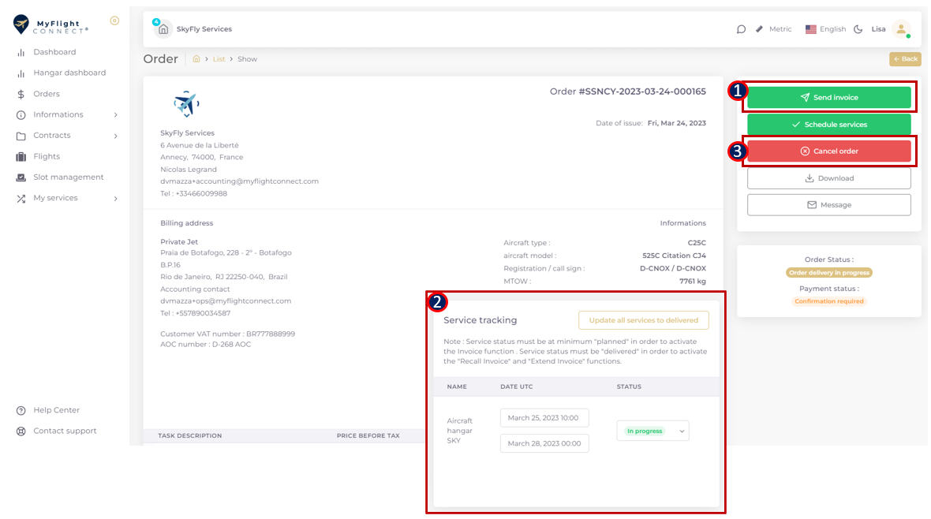Screen dimensions: 931x519
Task: Click the Dashboard bar chart icon
Action: 21,53
